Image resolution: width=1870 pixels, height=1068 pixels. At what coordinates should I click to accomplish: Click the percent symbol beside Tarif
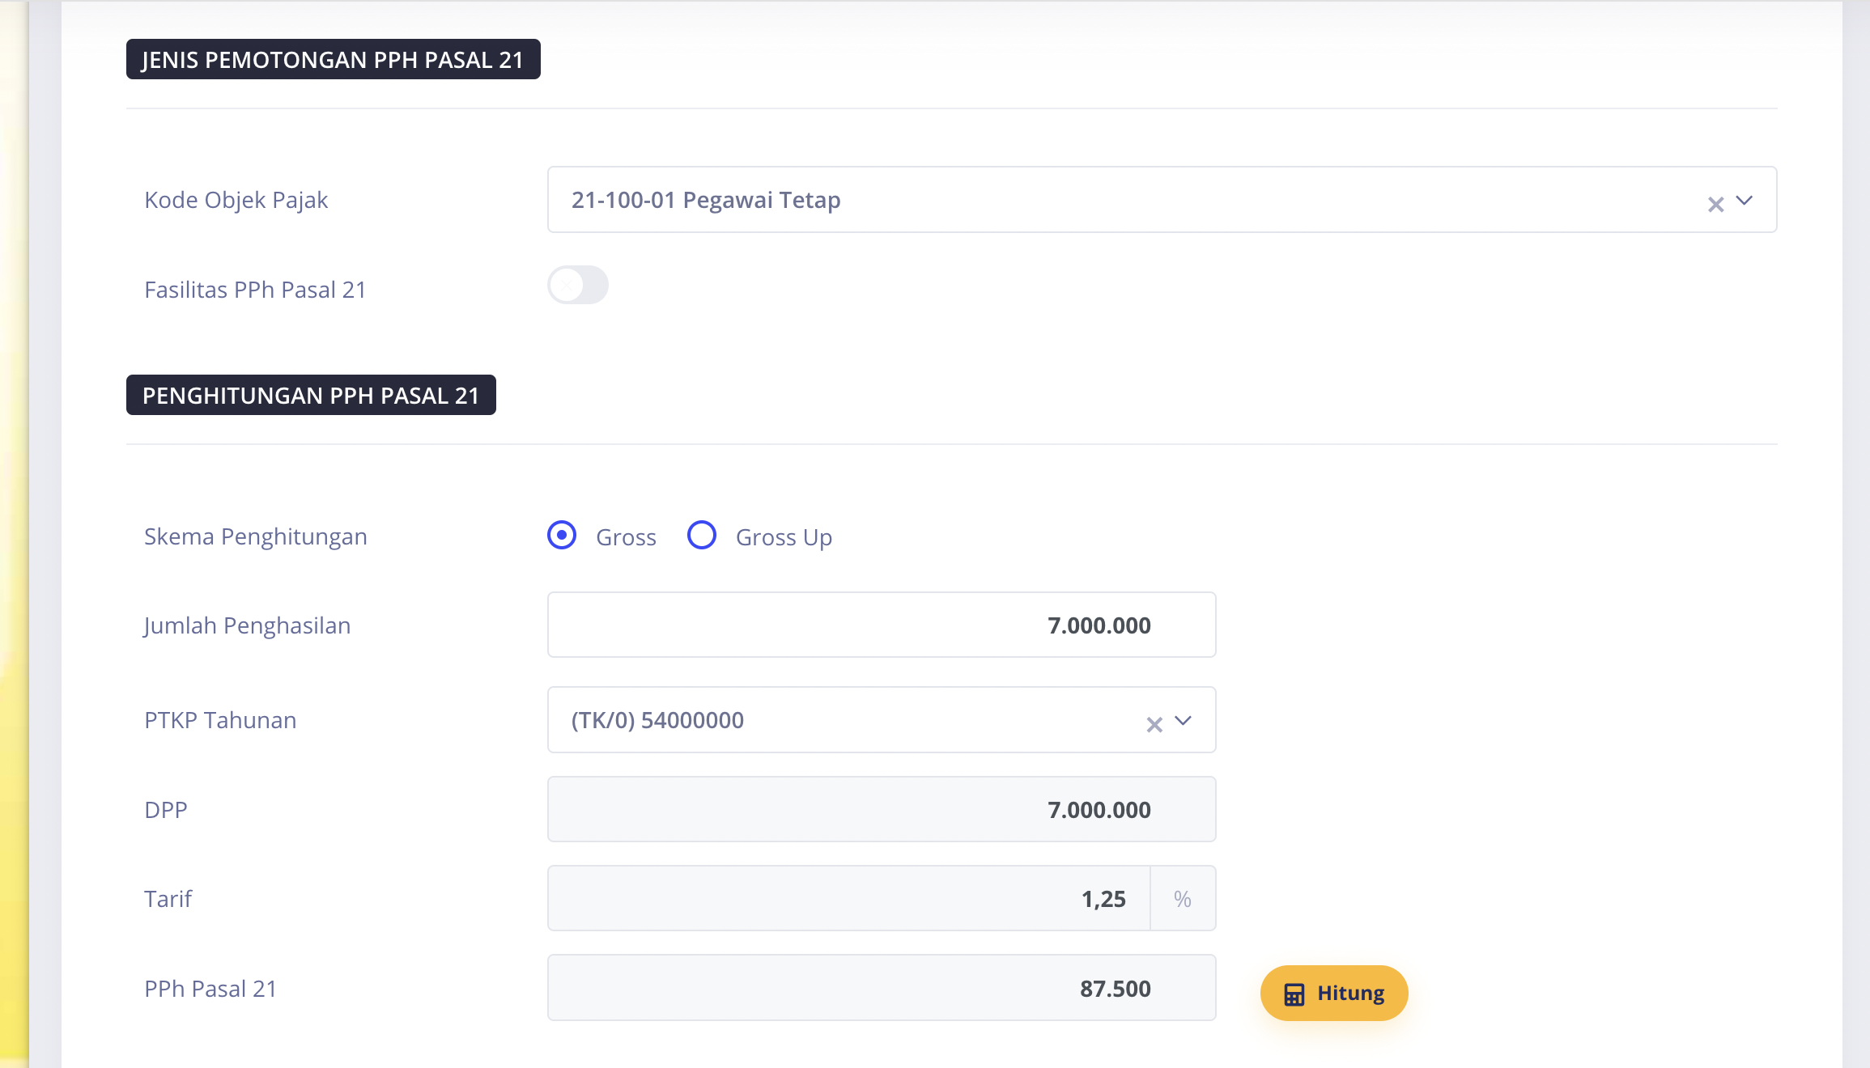click(x=1183, y=899)
